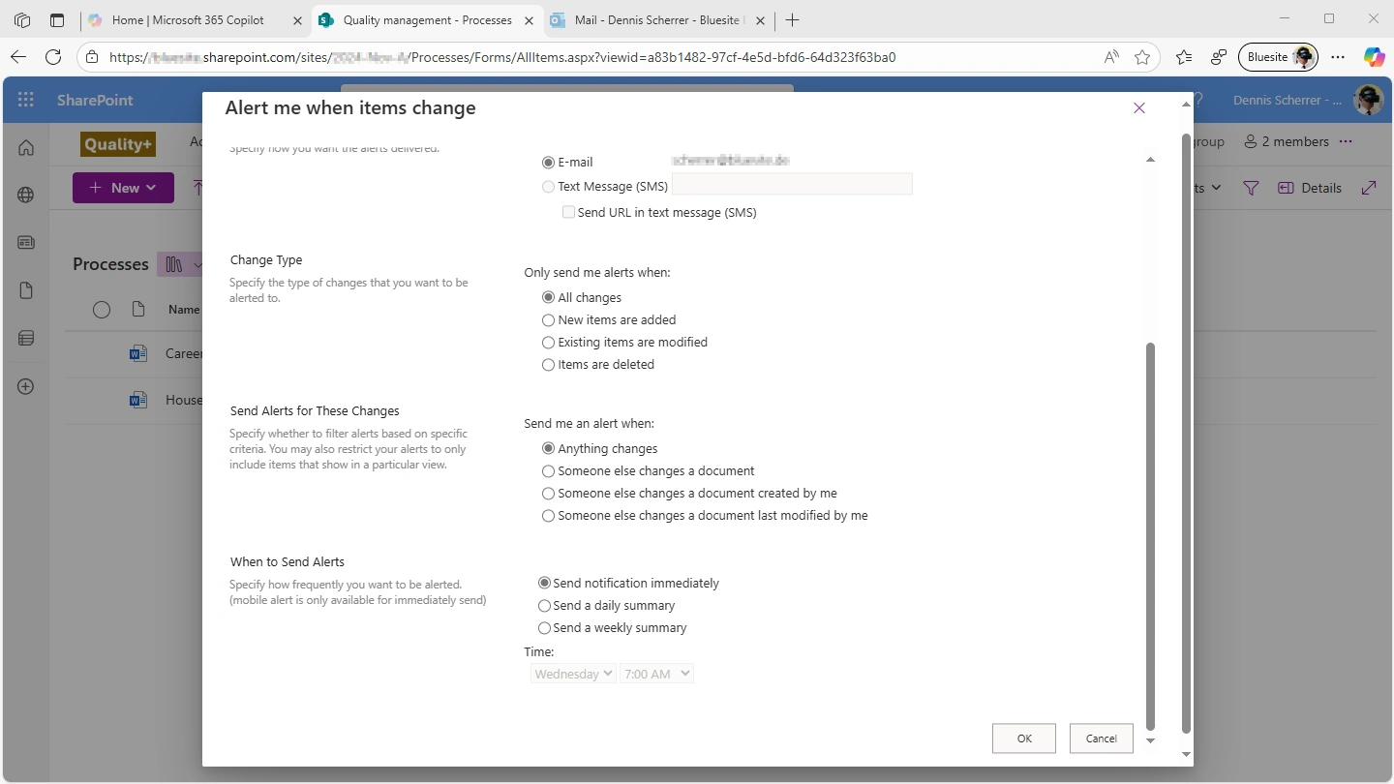Image resolution: width=1394 pixels, height=784 pixels.
Task: Select All changes option
Action: [x=549, y=298]
